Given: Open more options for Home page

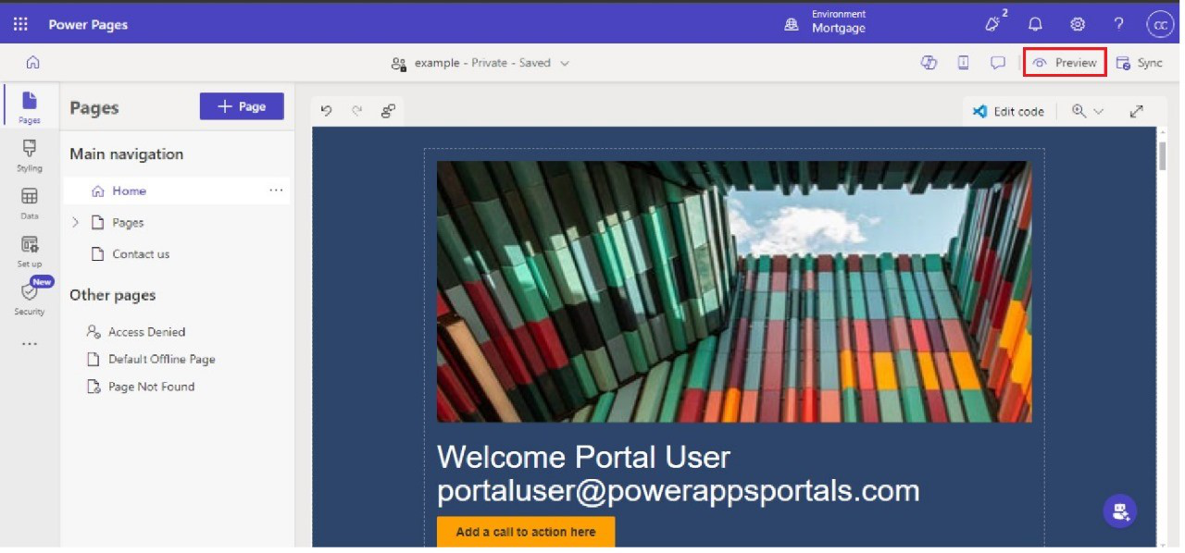Looking at the screenshot, I should click(276, 190).
